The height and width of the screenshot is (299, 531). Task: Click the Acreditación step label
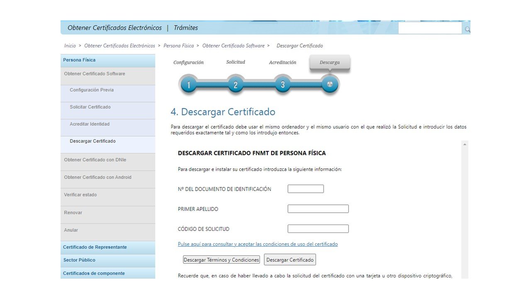tap(283, 62)
